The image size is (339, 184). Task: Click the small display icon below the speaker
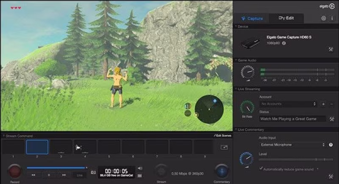[140, 176]
